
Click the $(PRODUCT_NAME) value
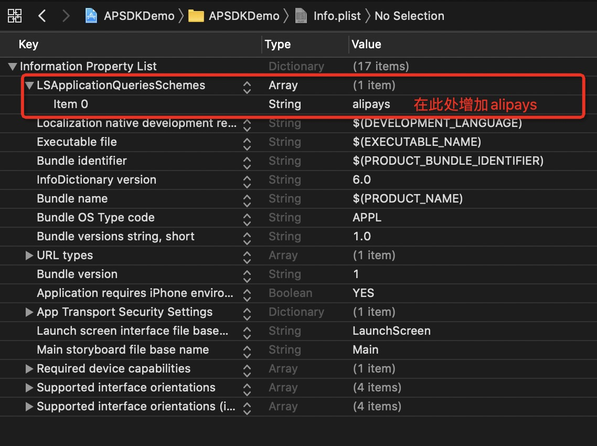pos(408,198)
